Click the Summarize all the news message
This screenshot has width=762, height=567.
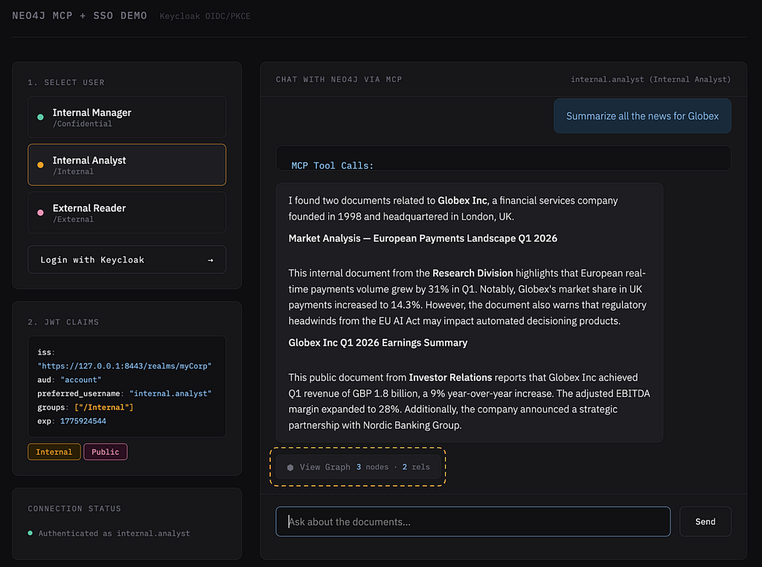point(642,116)
